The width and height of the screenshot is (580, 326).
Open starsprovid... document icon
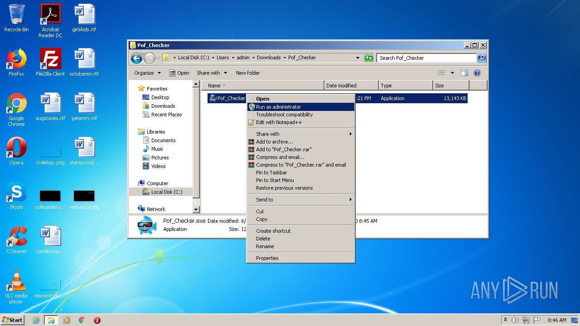84,151
